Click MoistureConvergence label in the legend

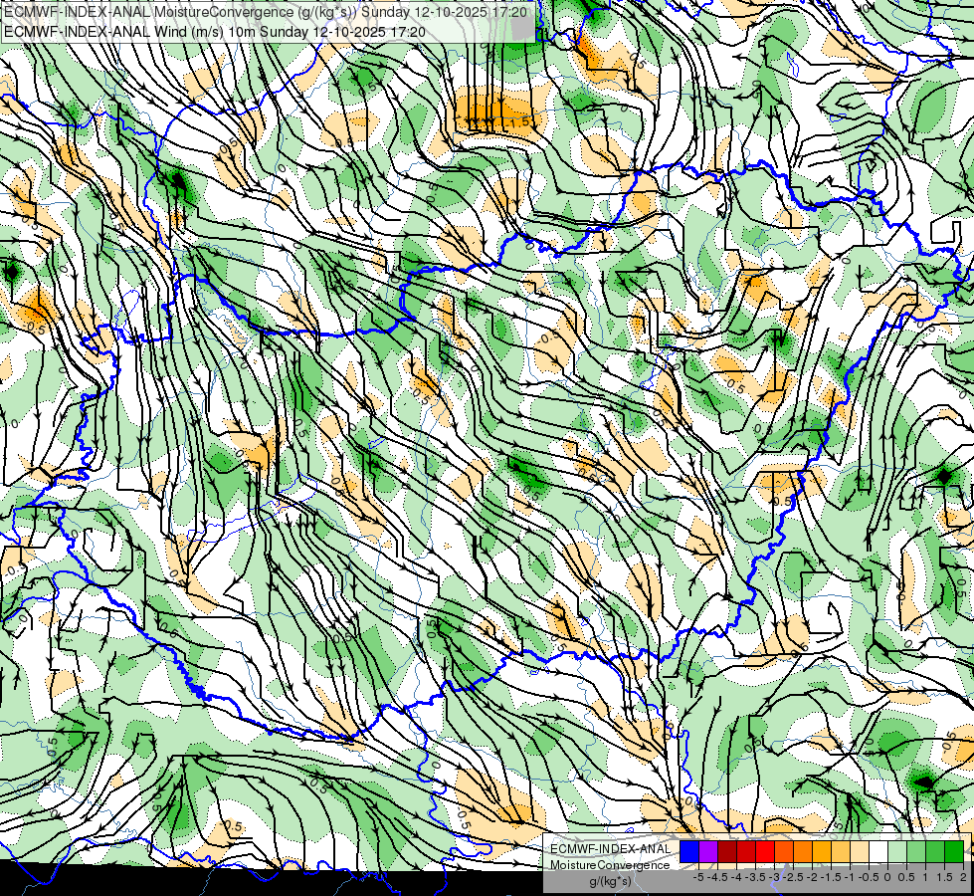coord(610,865)
